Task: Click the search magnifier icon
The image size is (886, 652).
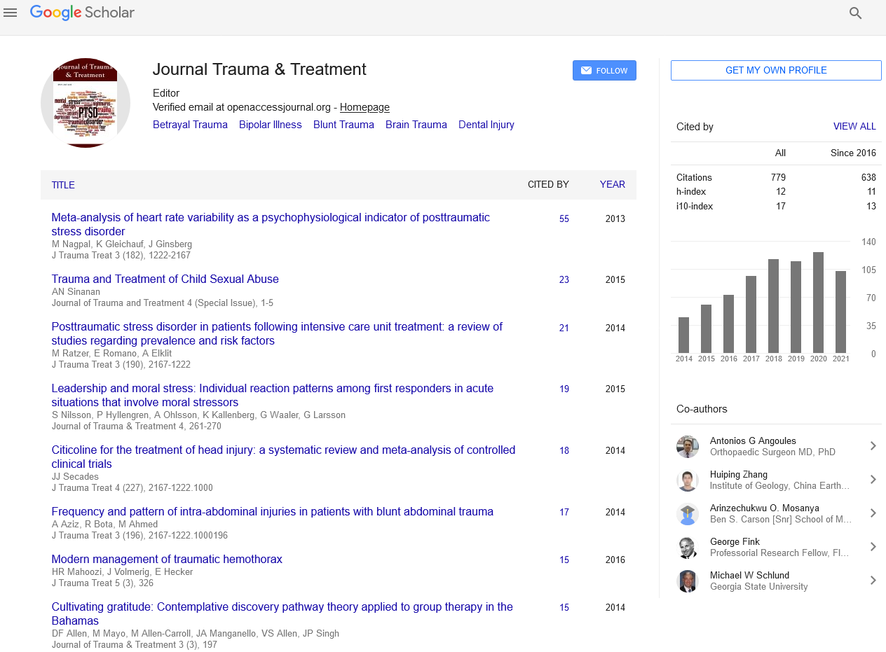Action: 855,13
